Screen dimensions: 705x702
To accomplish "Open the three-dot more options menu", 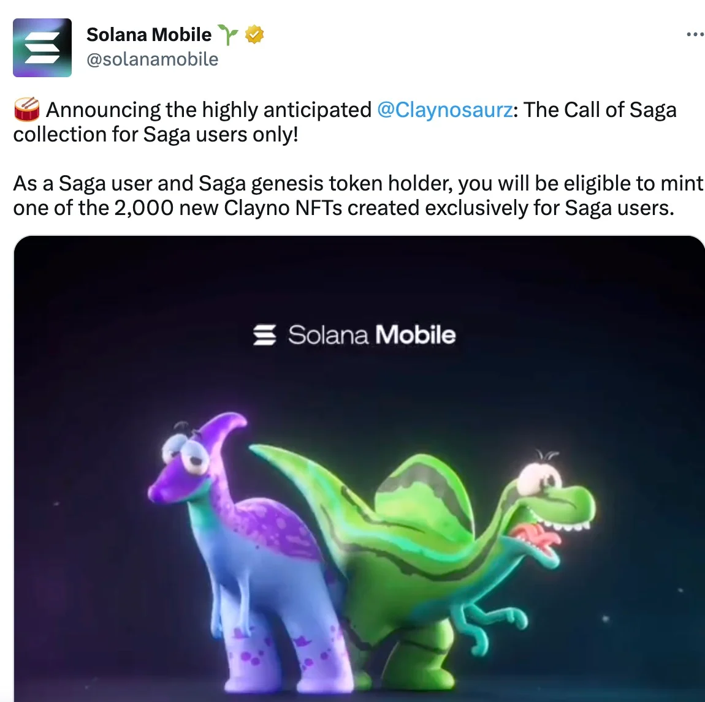I will tap(696, 34).
